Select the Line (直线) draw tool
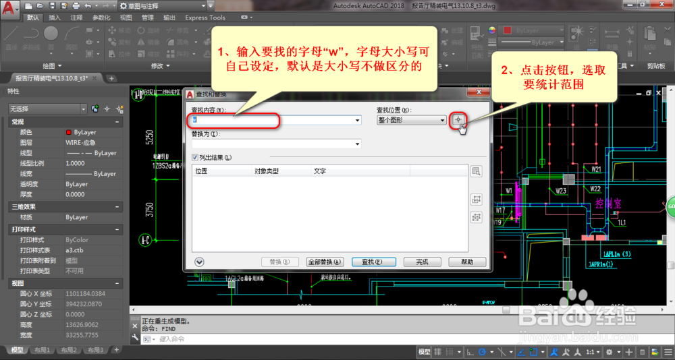 [x=11, y=37]
